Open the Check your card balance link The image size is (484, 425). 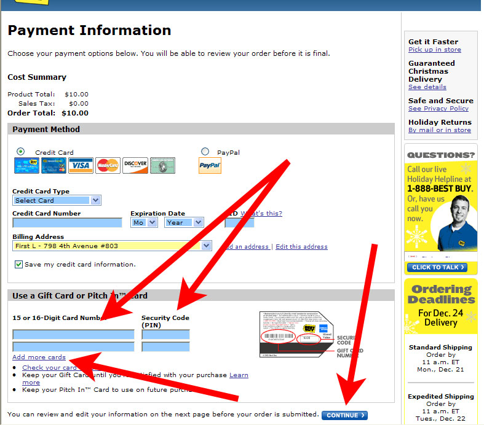coord(49,367)
